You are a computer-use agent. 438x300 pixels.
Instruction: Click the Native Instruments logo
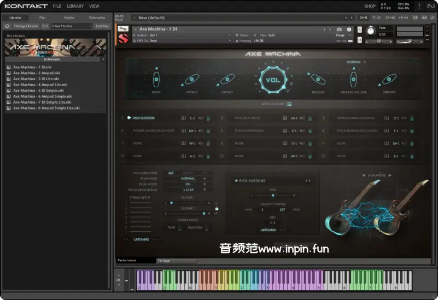(x=431, y=6)
